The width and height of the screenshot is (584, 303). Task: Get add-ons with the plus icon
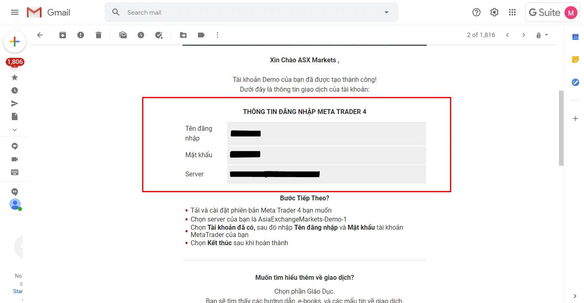click(575, 119)
